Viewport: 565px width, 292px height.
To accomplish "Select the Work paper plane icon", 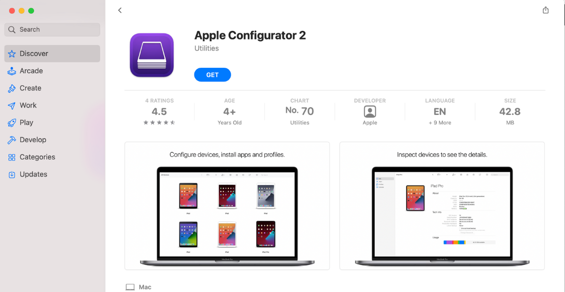I will [12, 105].
